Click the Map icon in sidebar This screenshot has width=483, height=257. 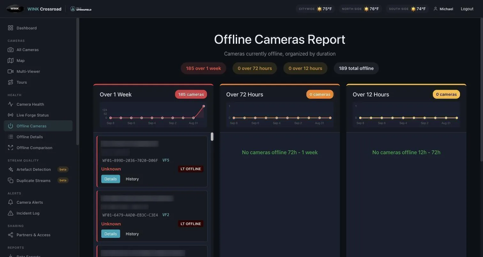[x=11, y=61]
